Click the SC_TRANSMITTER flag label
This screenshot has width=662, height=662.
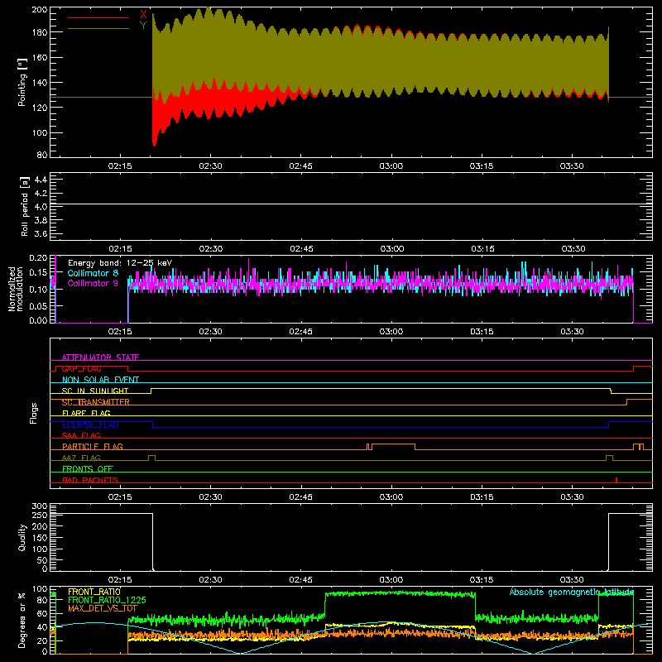click(96, 402)
